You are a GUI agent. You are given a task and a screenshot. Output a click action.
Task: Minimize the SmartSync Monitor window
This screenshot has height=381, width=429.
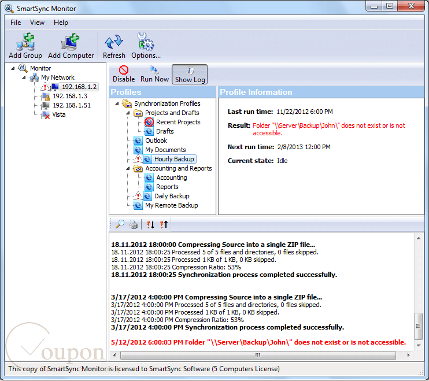(x=374, y=6)
